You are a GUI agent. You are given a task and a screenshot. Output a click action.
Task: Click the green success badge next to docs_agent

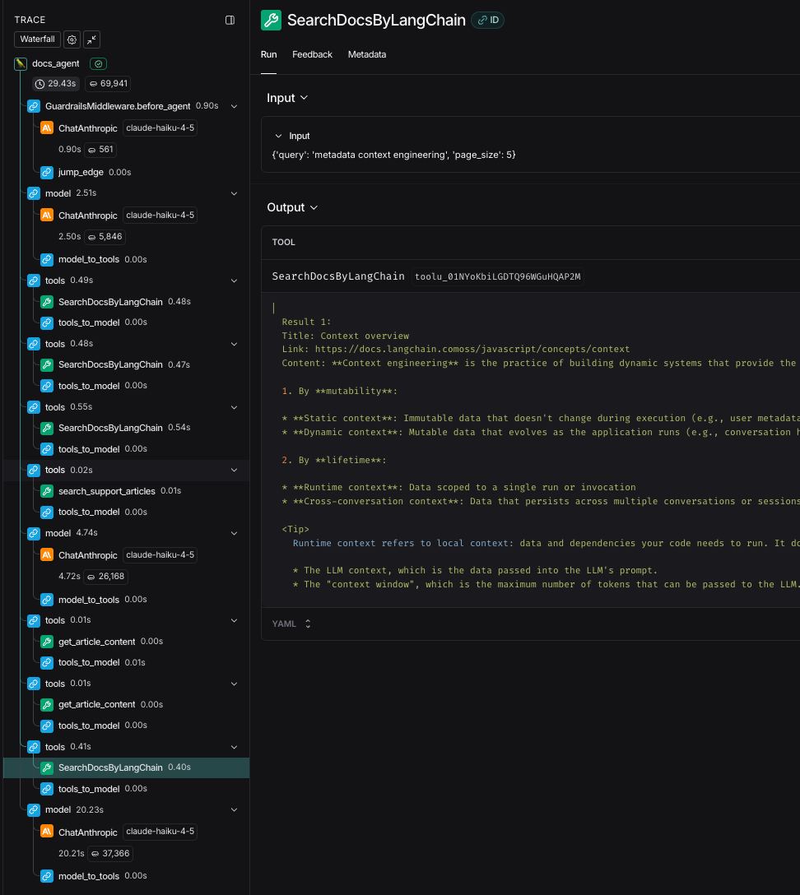coord(98,63)
